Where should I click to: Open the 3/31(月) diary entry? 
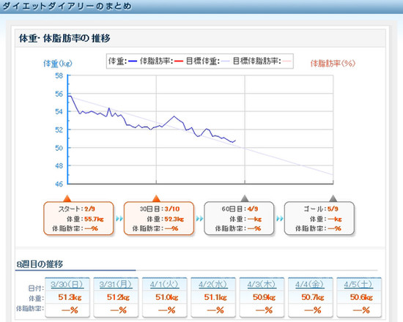[x=116, y=284]
